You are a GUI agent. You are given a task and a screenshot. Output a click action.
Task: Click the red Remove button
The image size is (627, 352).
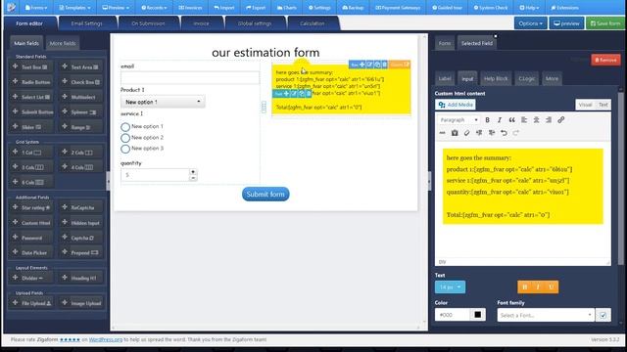(605, 60)
